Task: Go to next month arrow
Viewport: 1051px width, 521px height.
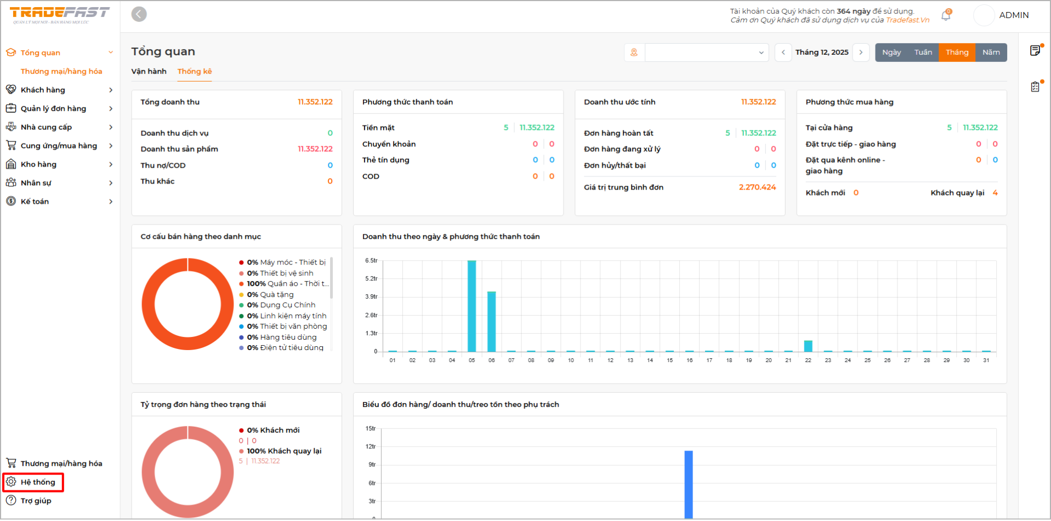Action: (x=861, y=53)
